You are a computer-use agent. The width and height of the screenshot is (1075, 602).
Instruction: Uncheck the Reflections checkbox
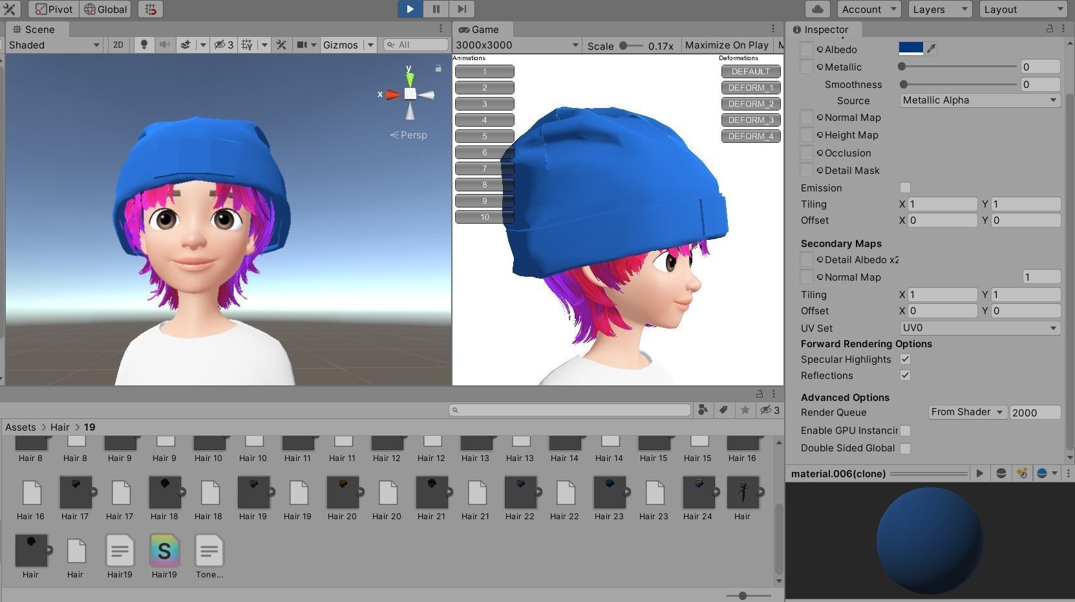pos(905,375)
